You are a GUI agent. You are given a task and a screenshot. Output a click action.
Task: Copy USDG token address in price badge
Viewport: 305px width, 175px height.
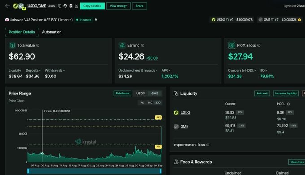(x=227, y=20)
